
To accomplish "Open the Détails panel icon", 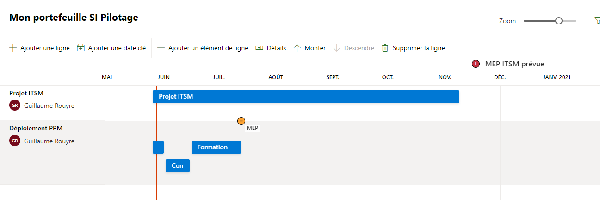I will point(259,48).
